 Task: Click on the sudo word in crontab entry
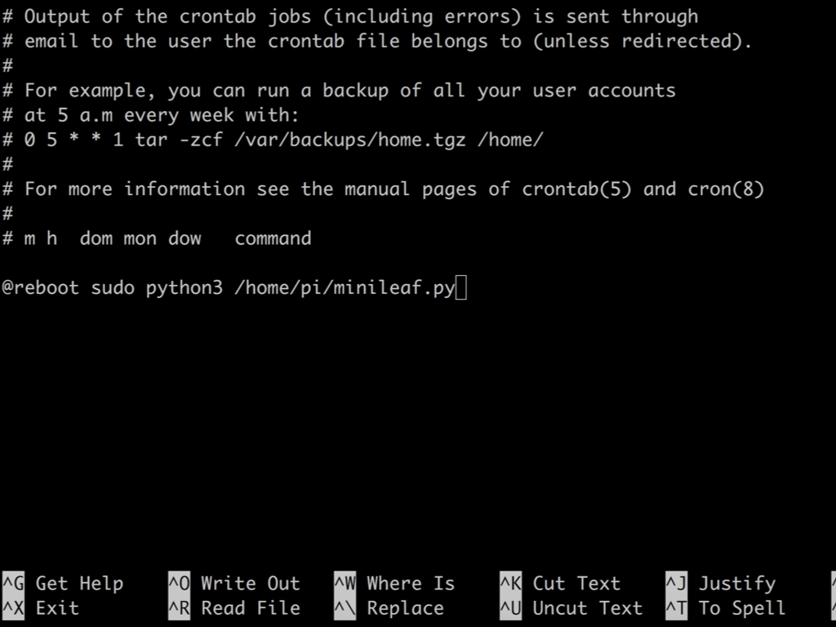pyautogui.click(x=113, y=288)
